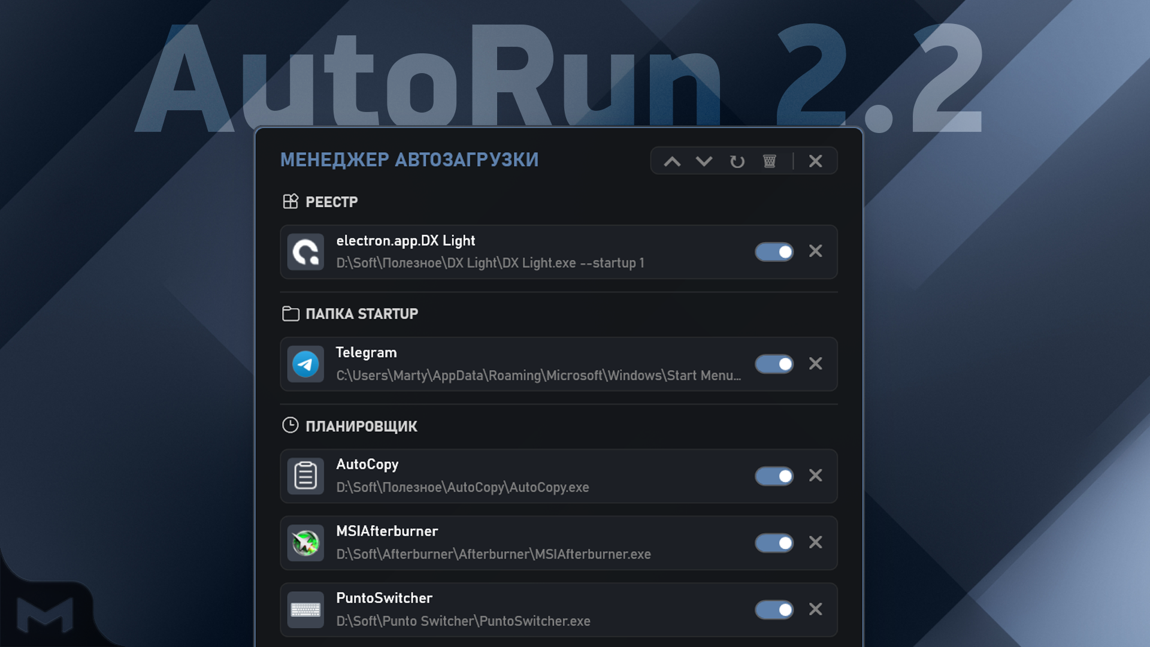Remove PuntoSwitcher entry with X
1150x647 pixels.
816,609
